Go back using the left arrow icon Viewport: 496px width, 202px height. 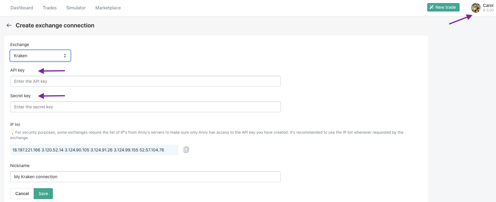9,26
